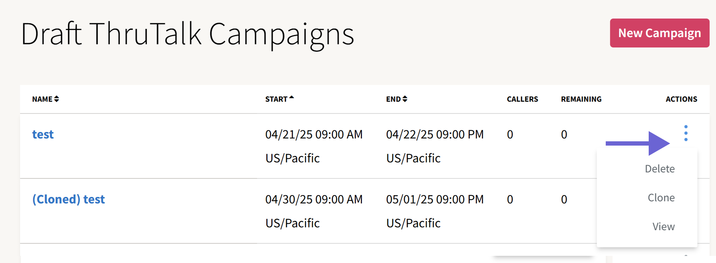Select View in the actions menu
Viewport: 716px width, 263px height.
click(x=663, y=227)
